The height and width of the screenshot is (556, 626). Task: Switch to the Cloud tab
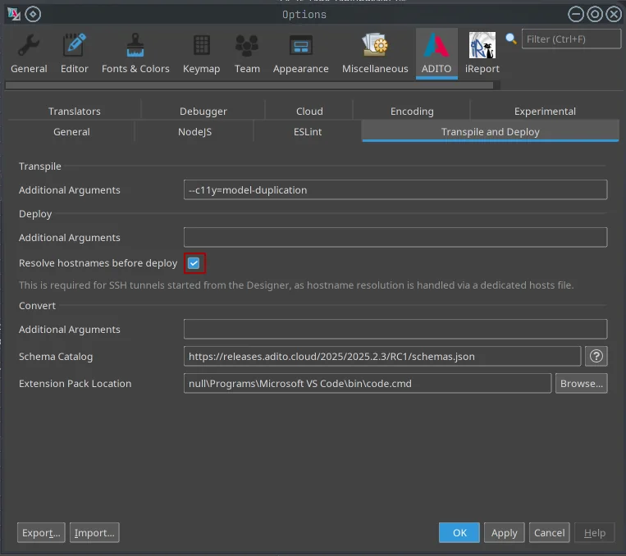(x=309, y=111)
